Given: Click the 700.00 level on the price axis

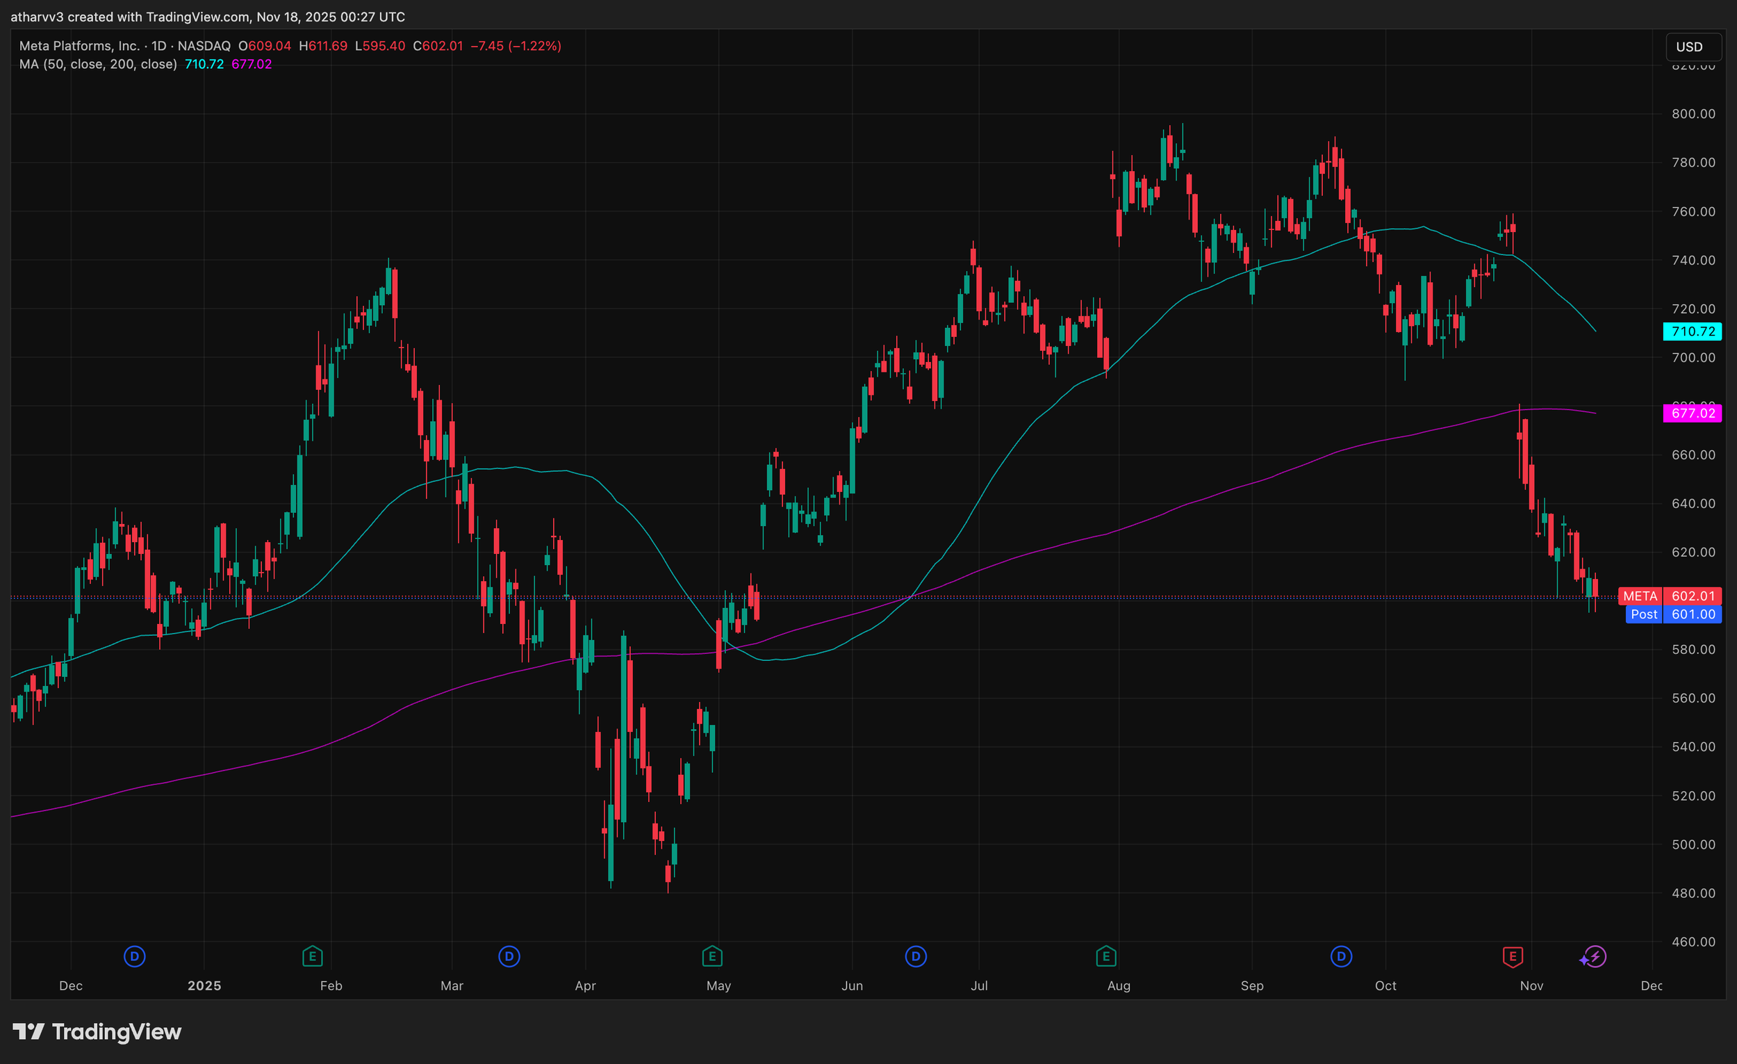Looking at the screenshot, I should (1693, 357).
